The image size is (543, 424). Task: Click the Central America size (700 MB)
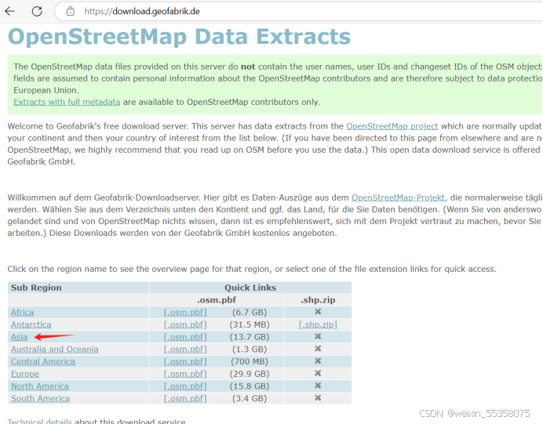[x=250, y=362]
